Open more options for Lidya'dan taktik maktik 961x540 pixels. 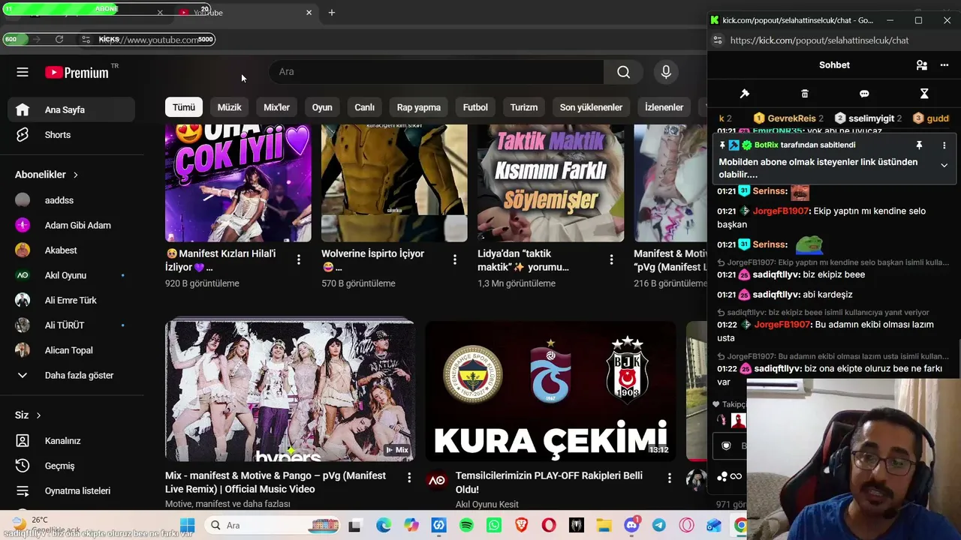coord(611,259)
